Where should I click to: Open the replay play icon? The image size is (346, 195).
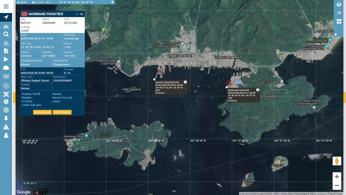pyautogui.click(x=6, y=59)
